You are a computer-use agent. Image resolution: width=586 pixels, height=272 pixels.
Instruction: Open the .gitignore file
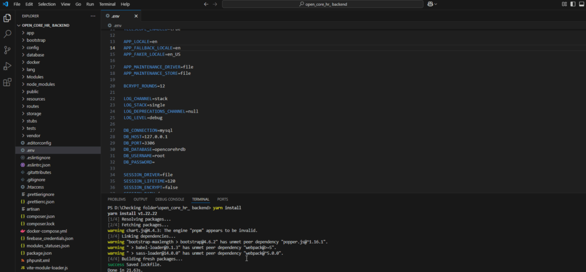58,180
